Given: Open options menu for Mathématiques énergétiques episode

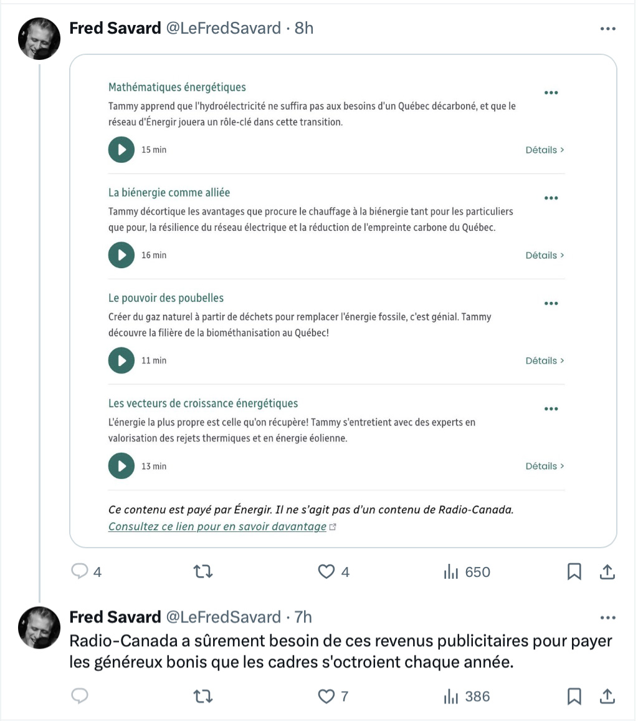Looking at the screenshot, I should point(551,93).
